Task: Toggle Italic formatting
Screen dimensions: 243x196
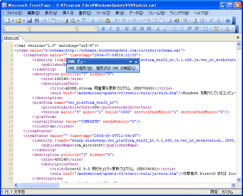Action: click(x=110, y=29)
